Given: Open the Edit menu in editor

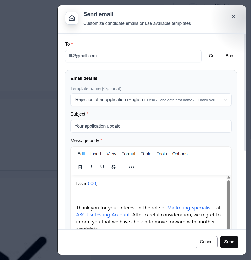Looking at the screenshot, I should click(x=81, y=154).
